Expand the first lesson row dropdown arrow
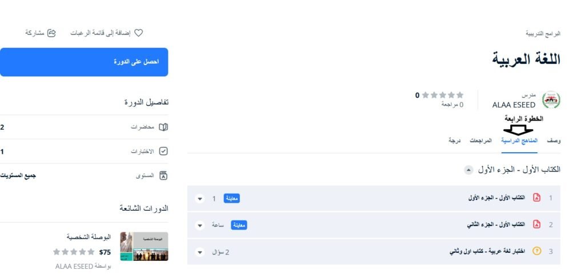 (199, 199)
